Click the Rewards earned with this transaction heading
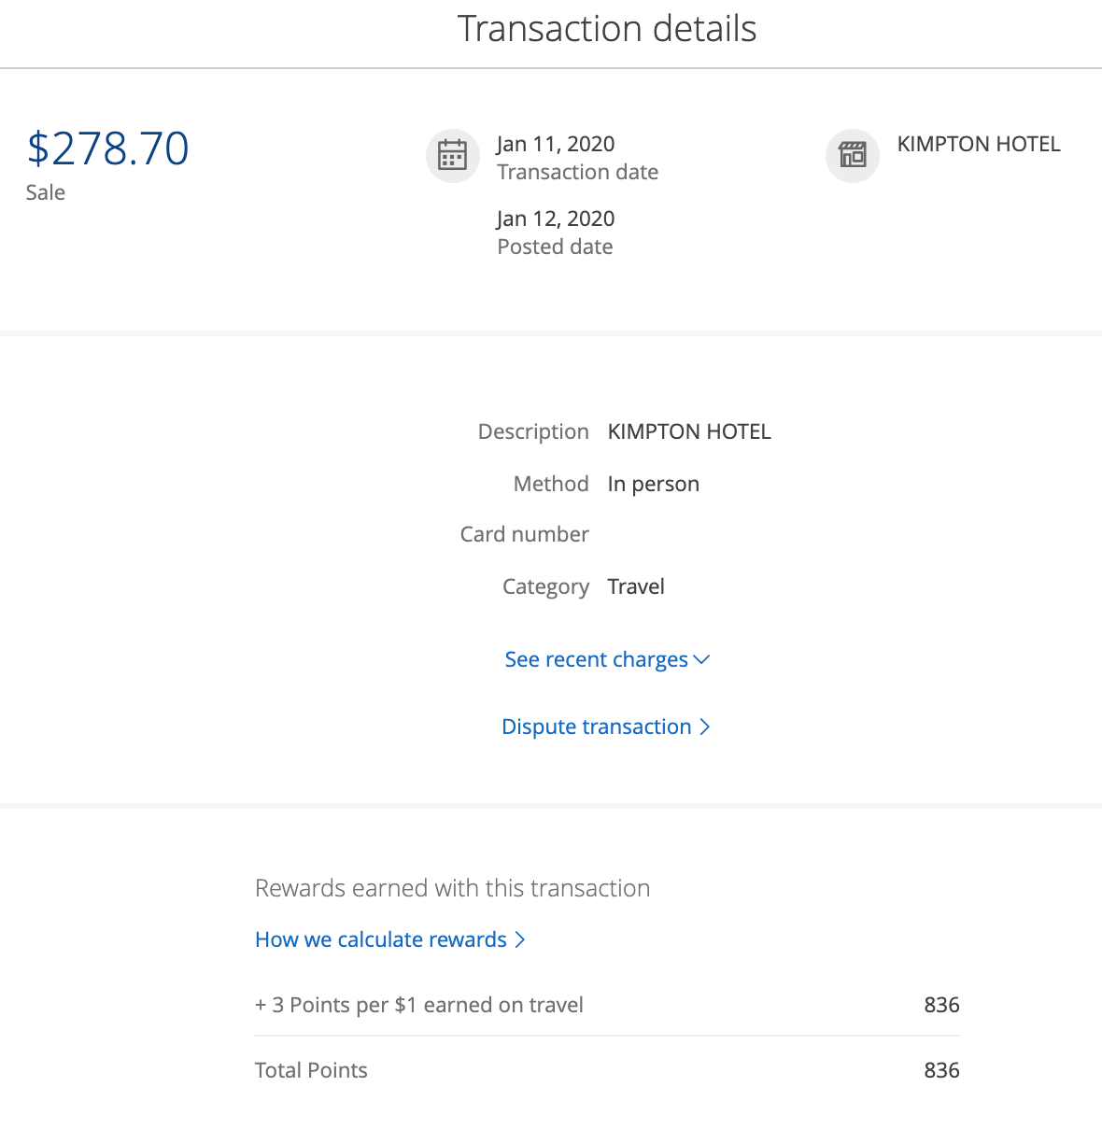This screenshot has width=1102, height=1143. [452, 888]
